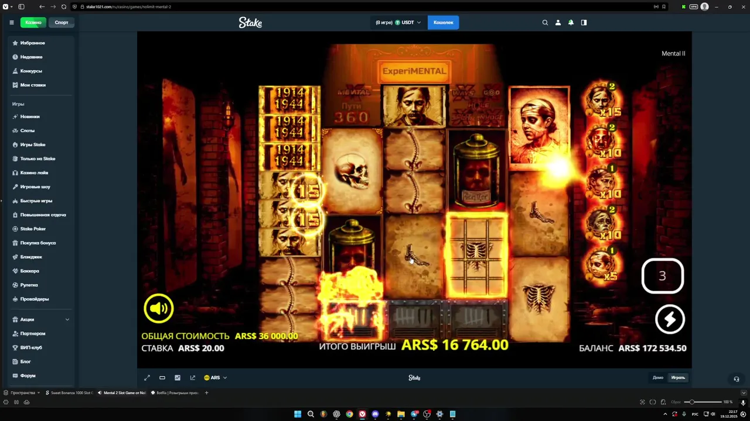Screen dimensions: 750x421
Task: Open Windows Start menu
Action: pos(298,414)
